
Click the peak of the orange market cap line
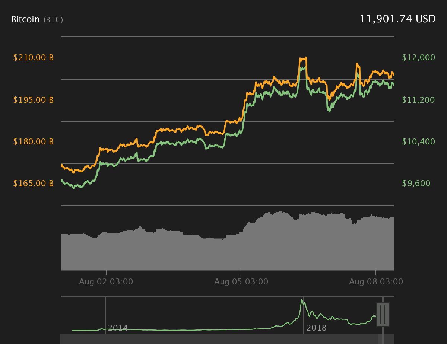coord(305,58)
